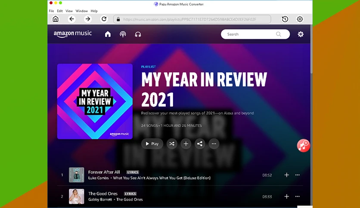Open the library headphones icon

[x=138, y=34]
